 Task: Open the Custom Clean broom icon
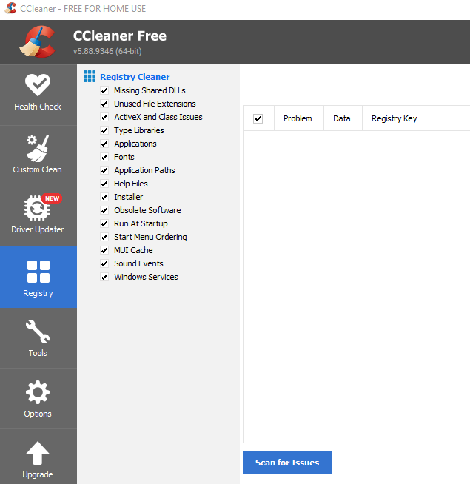pyautogui.click(x=37, y=148)
